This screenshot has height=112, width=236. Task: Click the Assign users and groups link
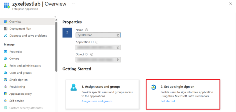(x=97, y=101)
